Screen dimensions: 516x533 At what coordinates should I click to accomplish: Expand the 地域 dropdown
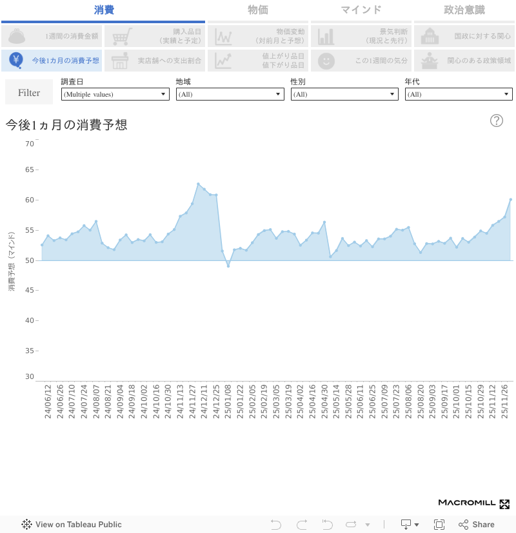point(230,94)
